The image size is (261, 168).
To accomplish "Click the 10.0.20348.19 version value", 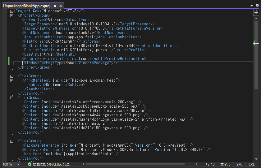I will click(188, 150).
